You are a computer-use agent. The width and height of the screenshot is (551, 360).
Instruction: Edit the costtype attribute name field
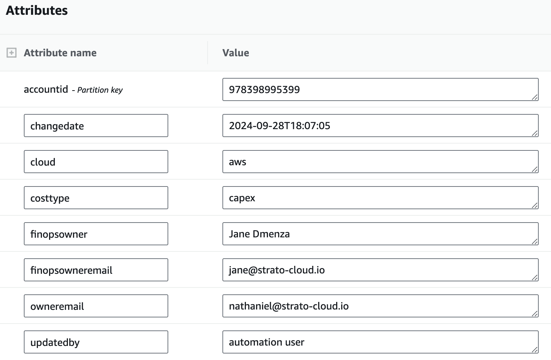tap(96, 198)
